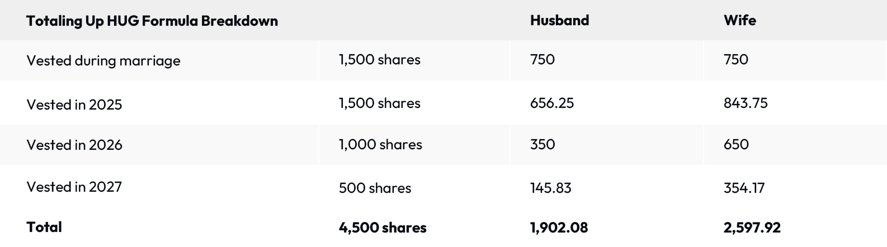
Task: Click the 'Vested in 2025' row label
Action: (x=74, y=104)
